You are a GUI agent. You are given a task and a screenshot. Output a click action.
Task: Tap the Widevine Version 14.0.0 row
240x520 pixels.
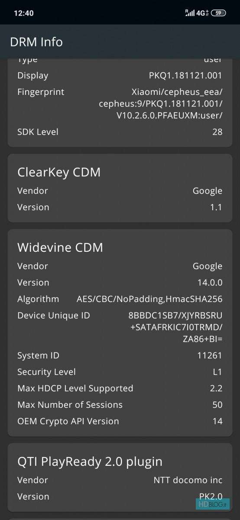[120, 283]
